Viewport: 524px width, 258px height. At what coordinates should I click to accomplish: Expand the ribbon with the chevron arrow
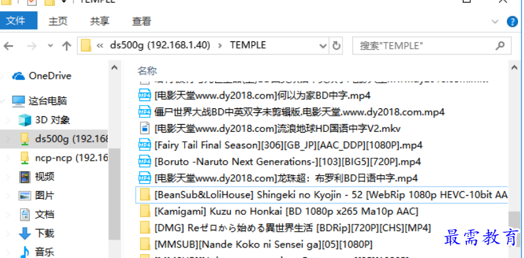coord(495,22)
